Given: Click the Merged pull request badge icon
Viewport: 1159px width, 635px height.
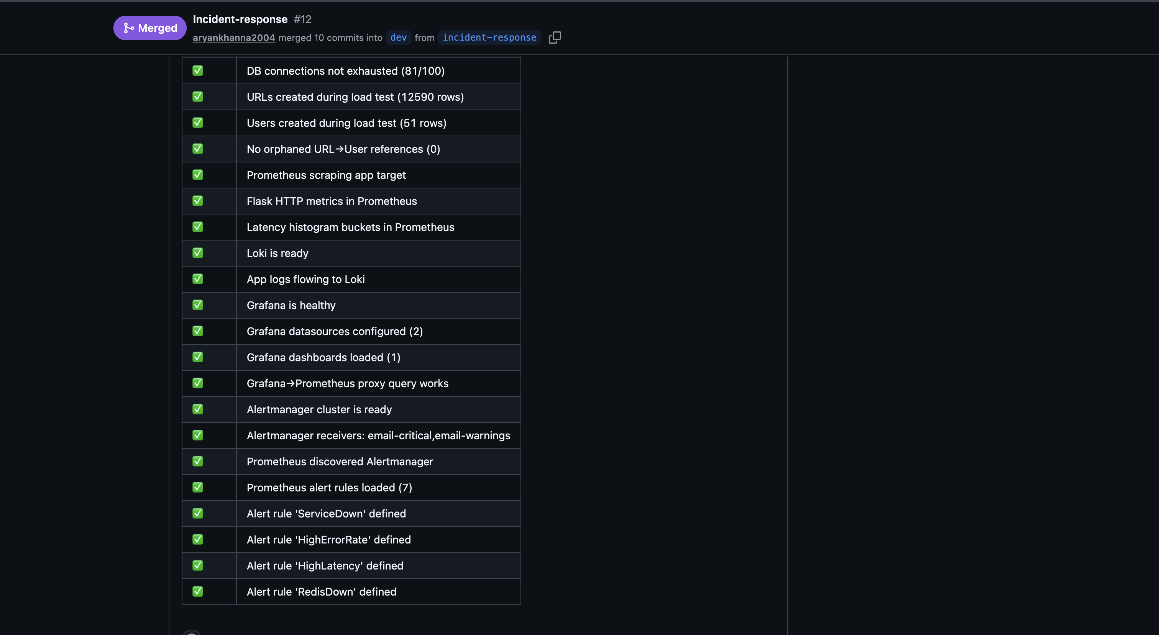Looking at the screenshot, I should coord(129,28).
